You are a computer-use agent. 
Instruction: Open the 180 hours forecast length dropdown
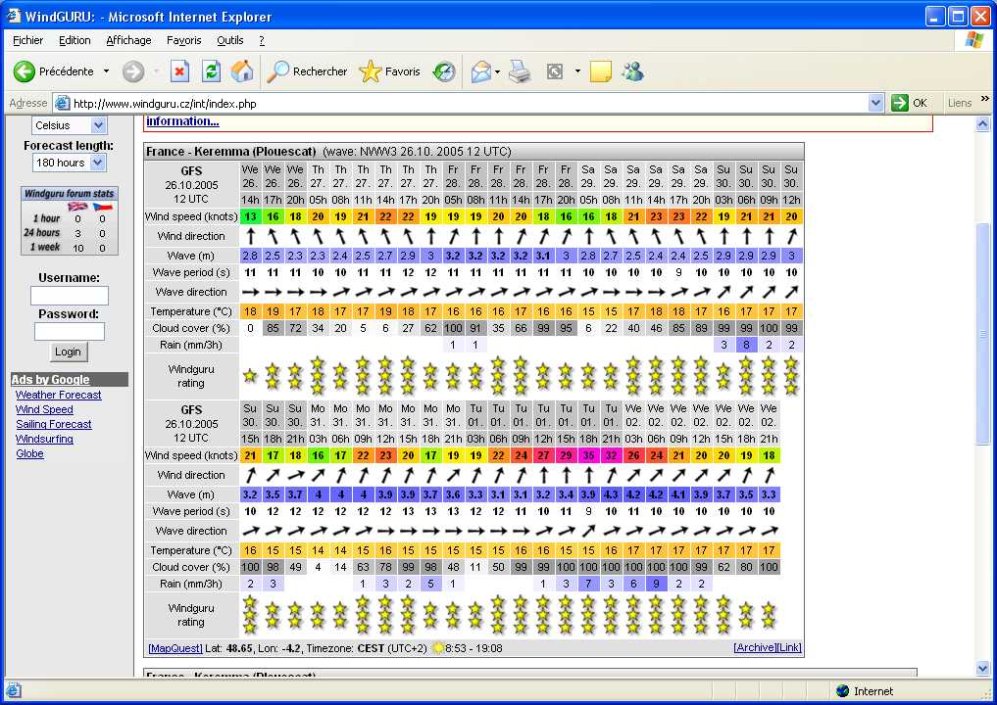[x=70, y=163]
